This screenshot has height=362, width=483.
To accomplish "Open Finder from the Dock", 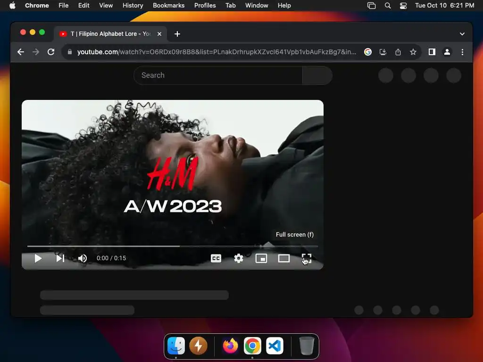I will [176, 346].
